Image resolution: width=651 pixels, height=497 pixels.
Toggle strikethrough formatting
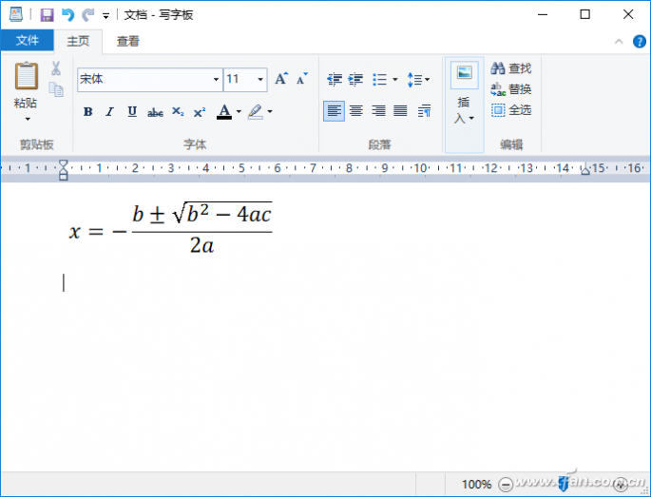(x=155, y=112)
